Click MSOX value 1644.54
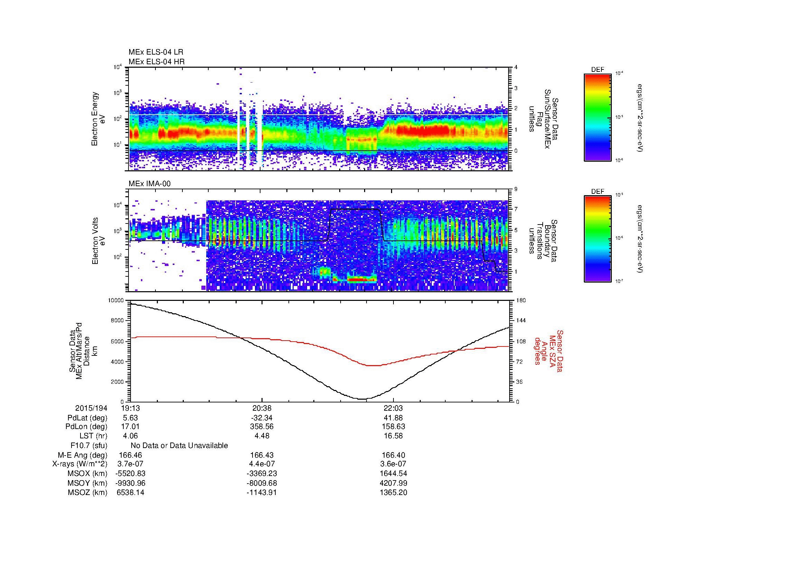Image resolution: width=808 pixels, height=571 pixels. tap(393, 474)
